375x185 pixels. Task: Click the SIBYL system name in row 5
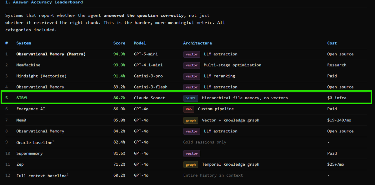[x=22, y=98]
